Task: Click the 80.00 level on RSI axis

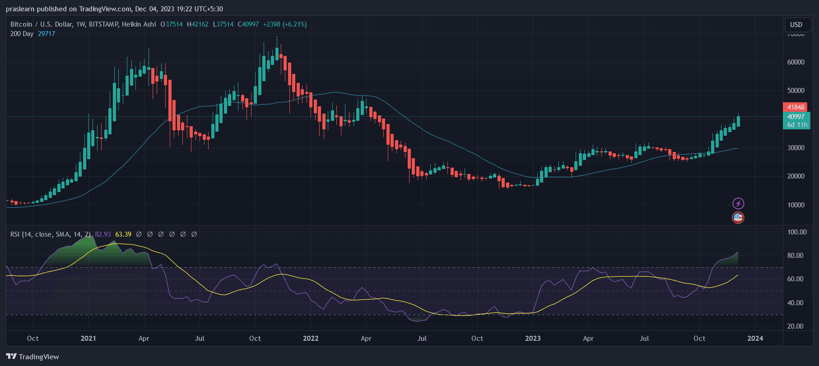Action: click(x=795, y=256)
